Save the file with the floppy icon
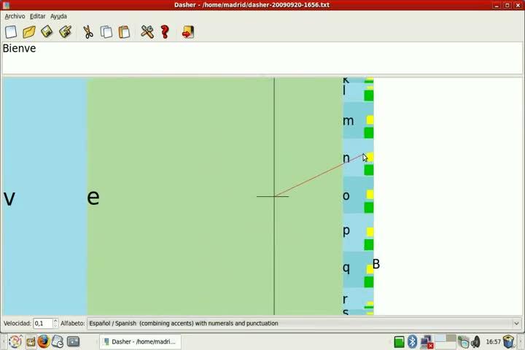This screenshot has width=525, height=350. (x=47, y=32)
